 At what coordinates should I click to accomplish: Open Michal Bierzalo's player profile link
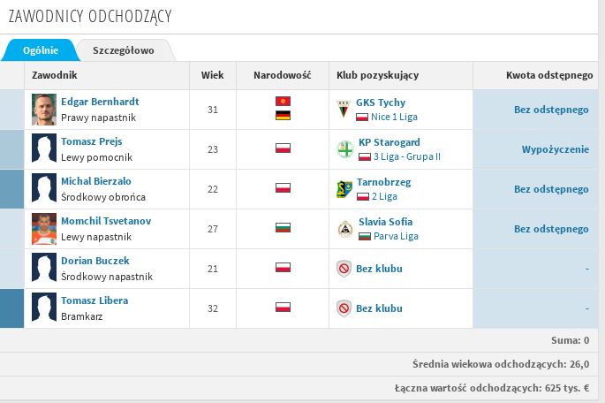click(96, 181)
